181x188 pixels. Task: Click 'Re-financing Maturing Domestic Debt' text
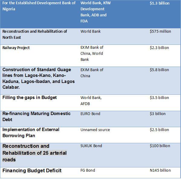click(x=36, y=117)
